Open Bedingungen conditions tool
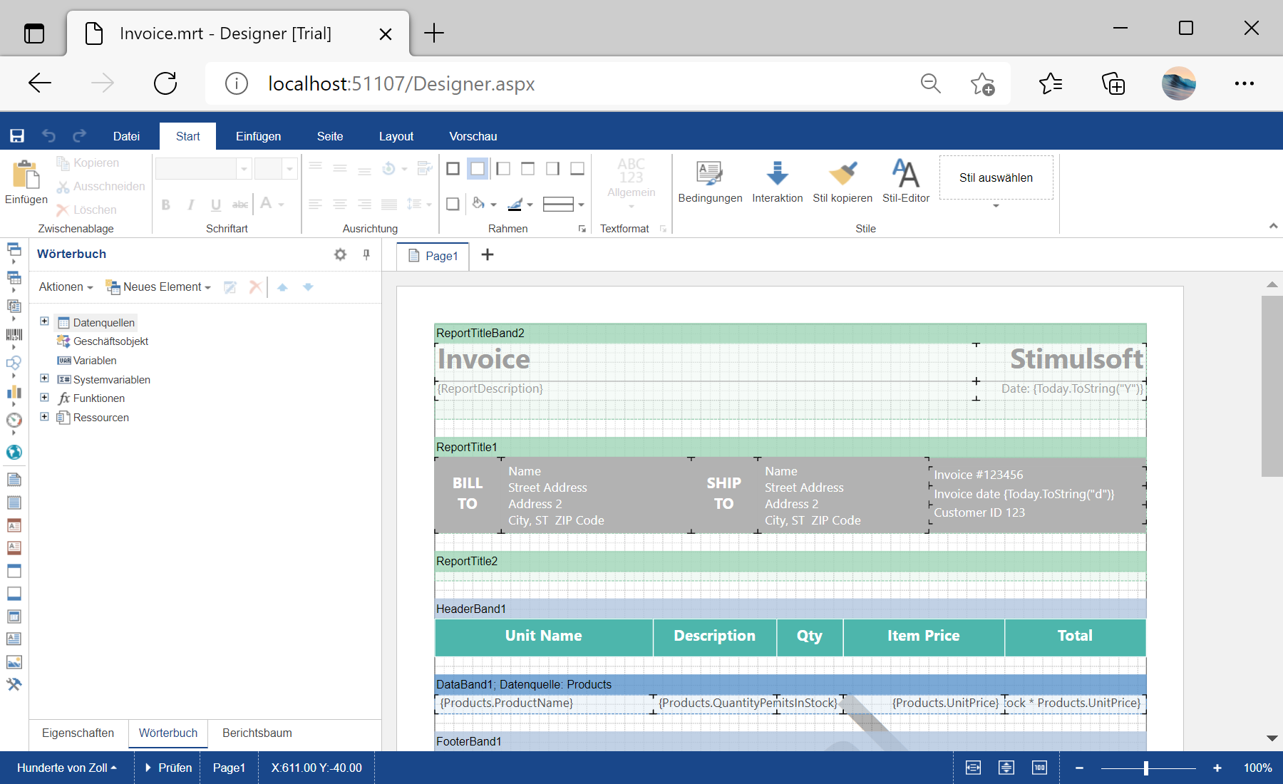Viewport: 1283px width, 784px height. coord(710,182)
